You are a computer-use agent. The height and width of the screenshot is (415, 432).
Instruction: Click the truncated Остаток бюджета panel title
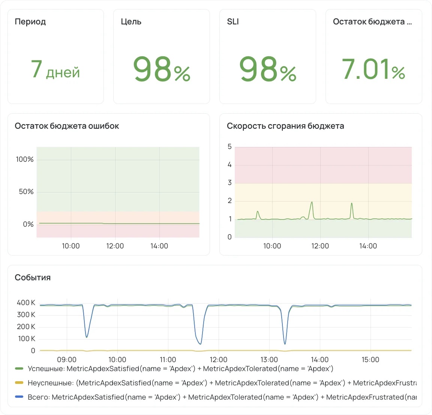point(372,22)
